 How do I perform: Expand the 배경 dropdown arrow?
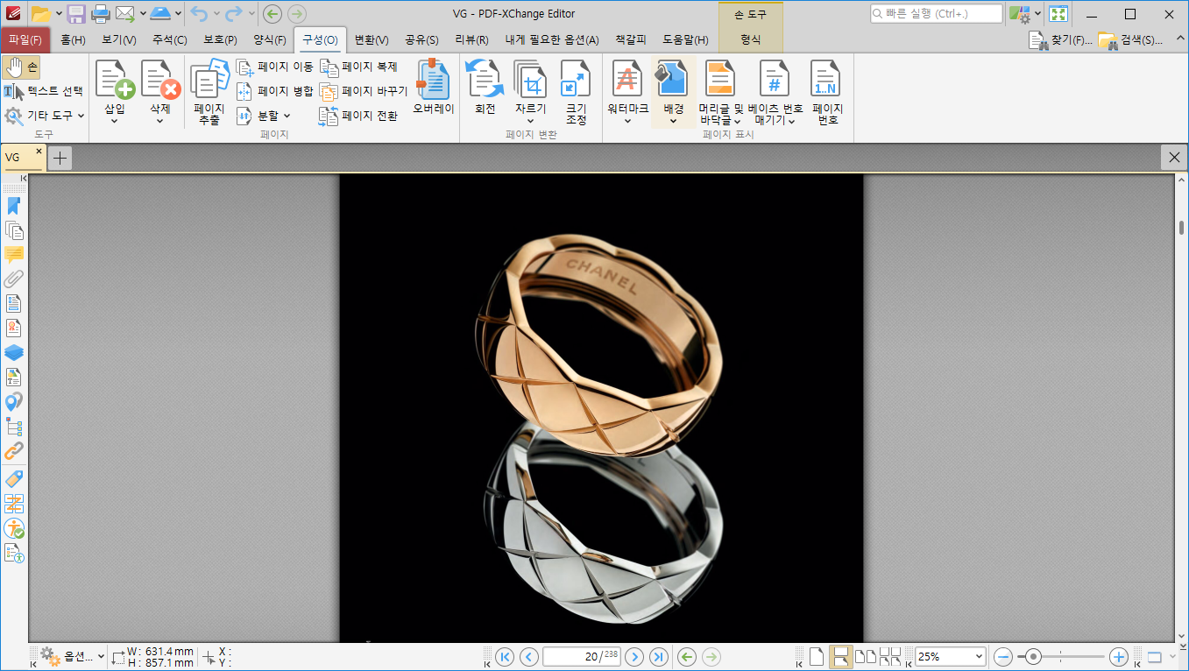pos(673,121)
